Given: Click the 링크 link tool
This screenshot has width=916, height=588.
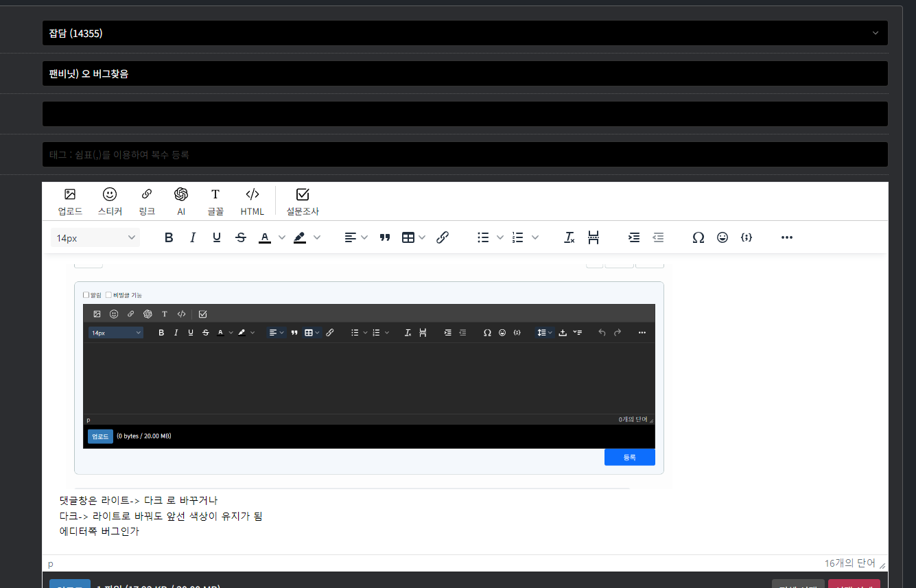Looking at the screenshot, I should [x=147, y=202].
